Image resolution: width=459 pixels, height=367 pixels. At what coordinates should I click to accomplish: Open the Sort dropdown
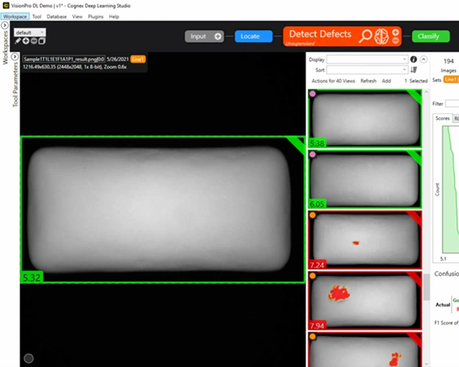pyautogui.click(x=367, y=70)
